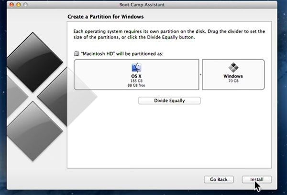Click the "88 GB free" text
The height and width of the screenshot is (195, 287).
point(136,85)
